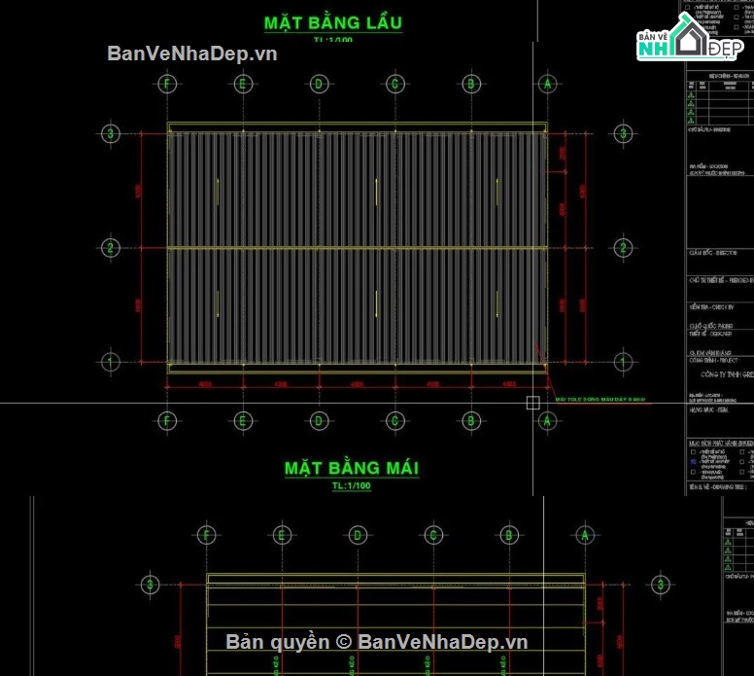Click the 4000 dimension between axes B and A

click(509, 384)
